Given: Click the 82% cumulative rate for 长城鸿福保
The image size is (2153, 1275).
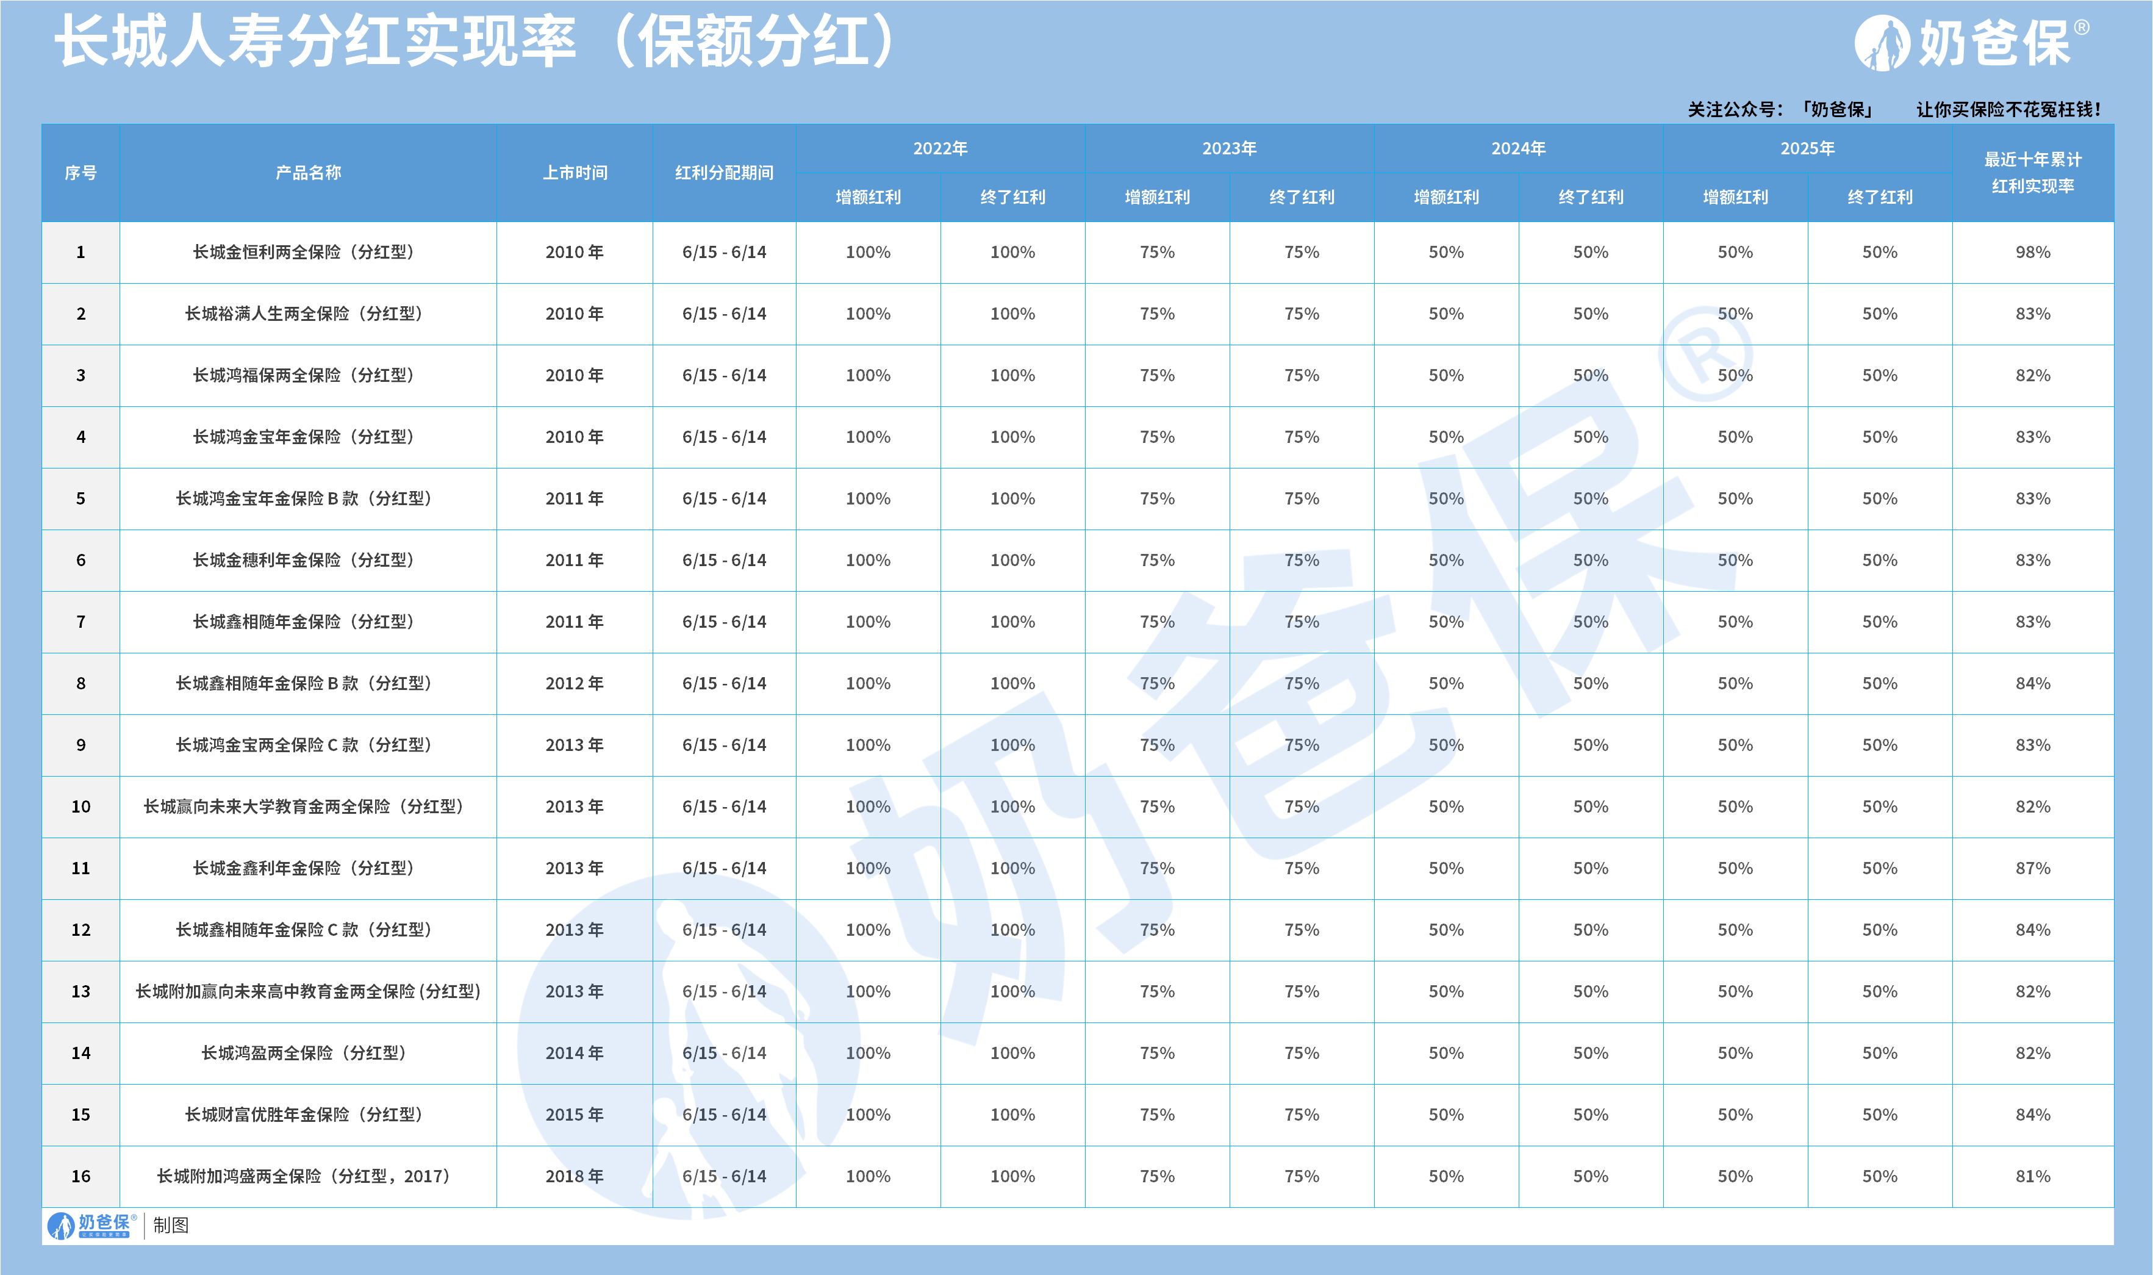Looking at the screenshot, I should [2033, 375].
